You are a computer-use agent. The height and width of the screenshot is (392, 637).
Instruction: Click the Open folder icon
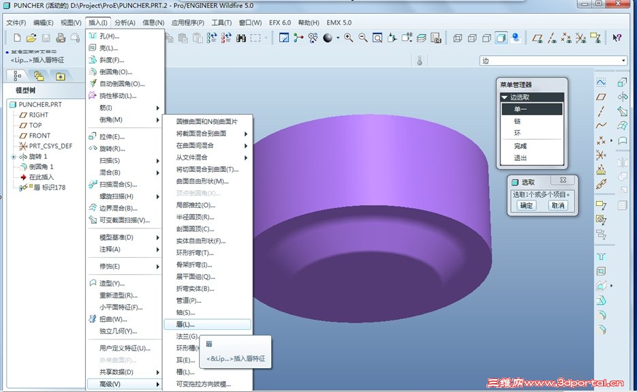pos(31,37)
